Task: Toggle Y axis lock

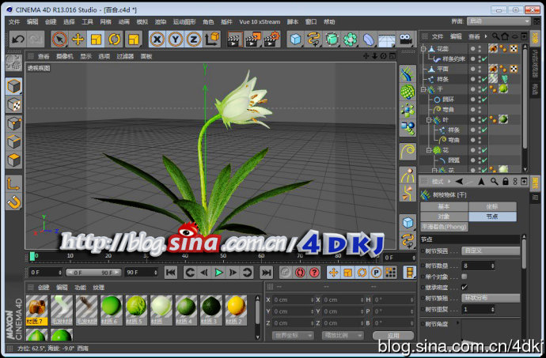Action: click(x=176, y=39)
